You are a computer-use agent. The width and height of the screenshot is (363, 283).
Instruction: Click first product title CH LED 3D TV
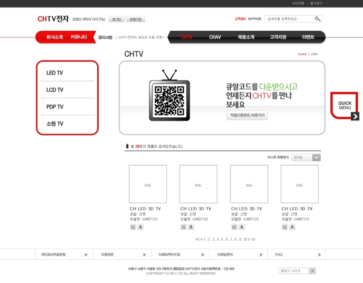tap(145, 209)
